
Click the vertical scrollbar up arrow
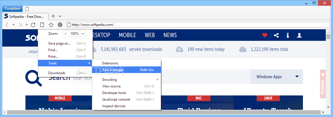click(x=328, y=31)
